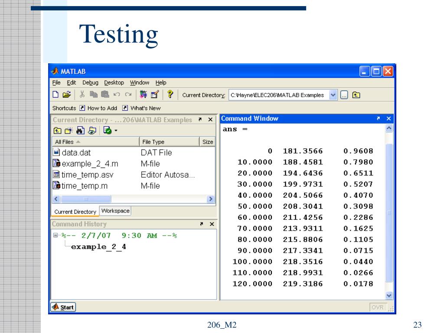Click scroll-left arrow in file list scrollbar
444x333 pixels.
coord(56,199)
